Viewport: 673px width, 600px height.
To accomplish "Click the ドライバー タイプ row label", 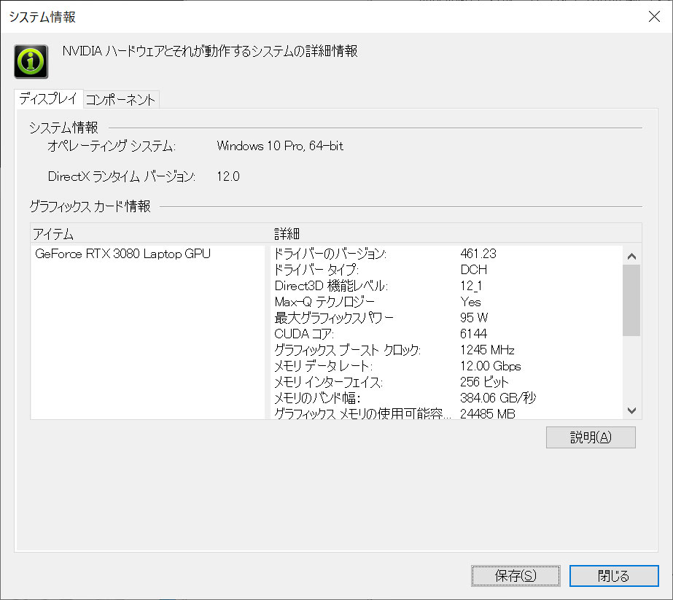I will coord(316,270).
